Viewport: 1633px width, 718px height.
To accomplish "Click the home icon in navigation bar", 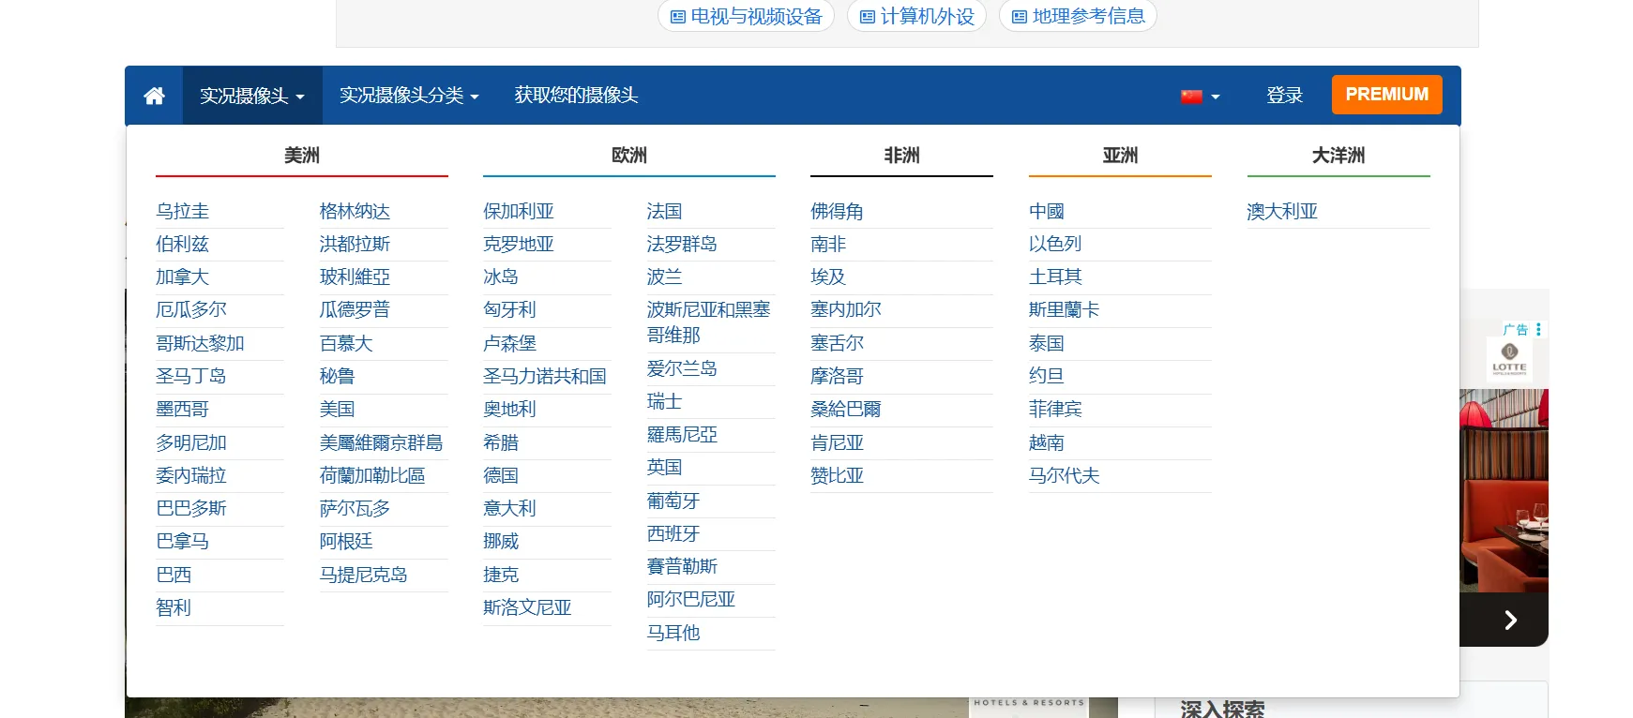I will (154, 96).
